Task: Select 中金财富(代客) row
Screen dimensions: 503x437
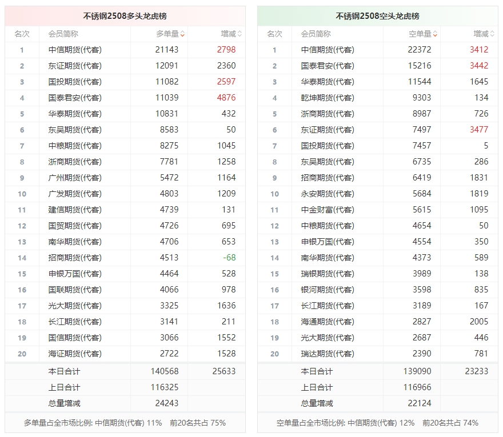Action: [x=378, y=210]
